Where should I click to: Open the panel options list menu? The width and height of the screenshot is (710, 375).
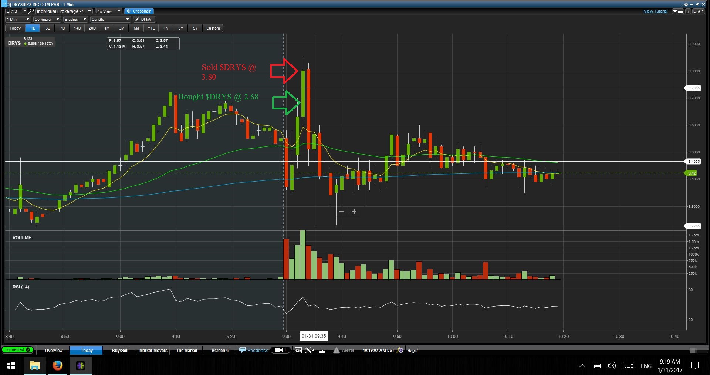(678, 11)
